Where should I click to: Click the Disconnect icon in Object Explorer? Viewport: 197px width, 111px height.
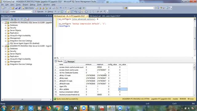(15, 19)
